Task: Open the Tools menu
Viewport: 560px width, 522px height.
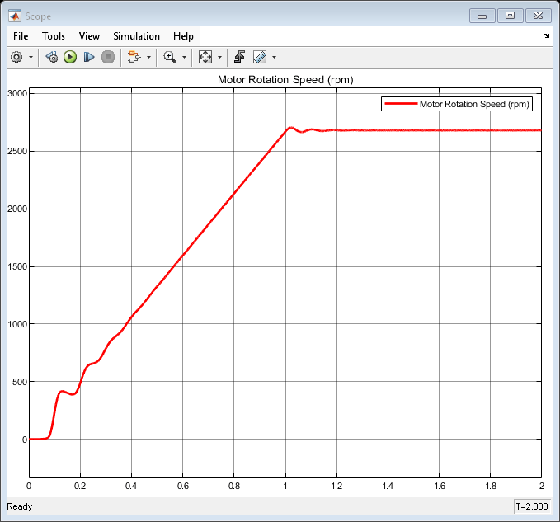Action: point(54,36)
